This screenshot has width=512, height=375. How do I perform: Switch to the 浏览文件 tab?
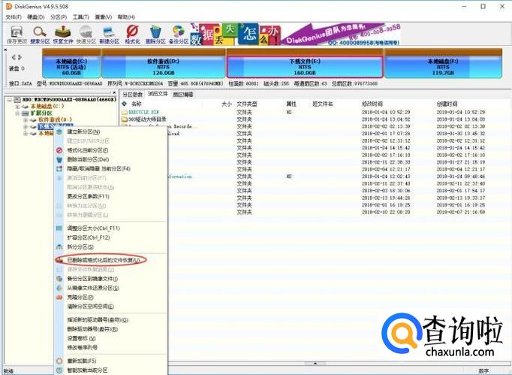click(x=158, y=94)
